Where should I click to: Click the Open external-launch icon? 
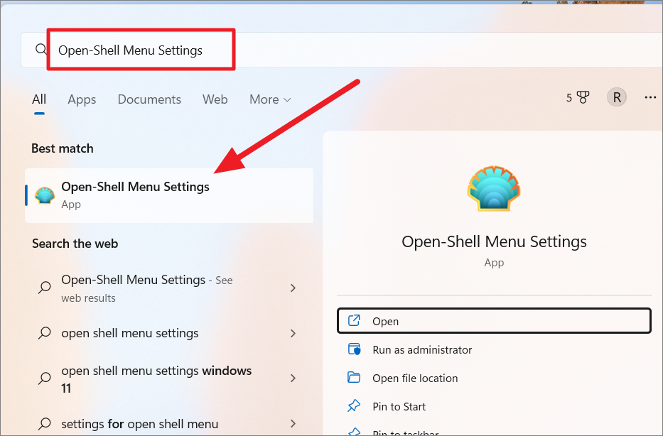click(354, 321)
